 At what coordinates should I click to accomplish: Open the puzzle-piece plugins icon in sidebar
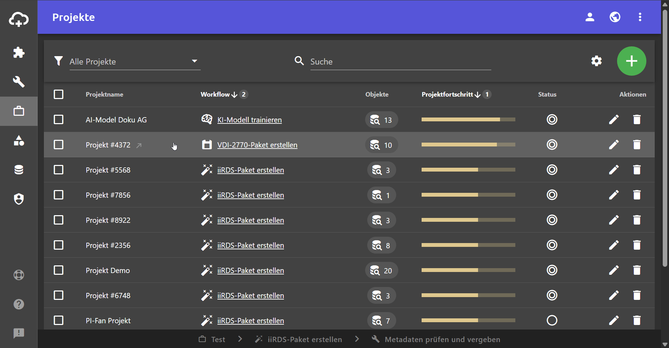tap(19, 53)
